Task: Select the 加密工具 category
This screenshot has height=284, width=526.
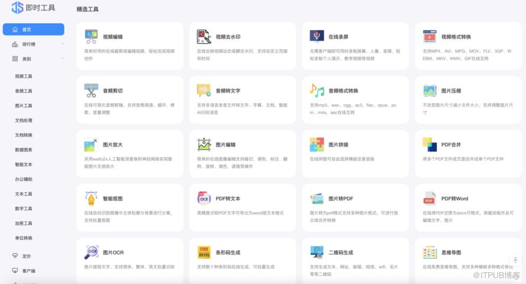Action: (24, 223)
